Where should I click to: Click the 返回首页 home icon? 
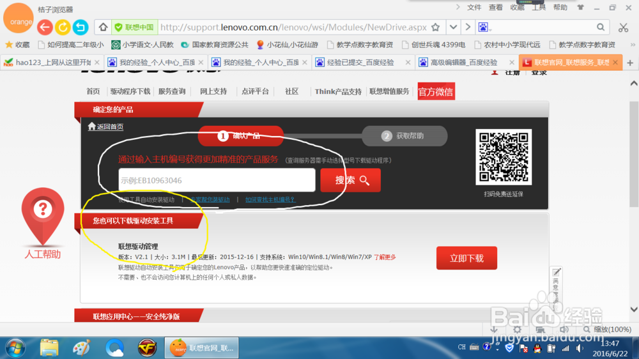click(x=91, y=126)
